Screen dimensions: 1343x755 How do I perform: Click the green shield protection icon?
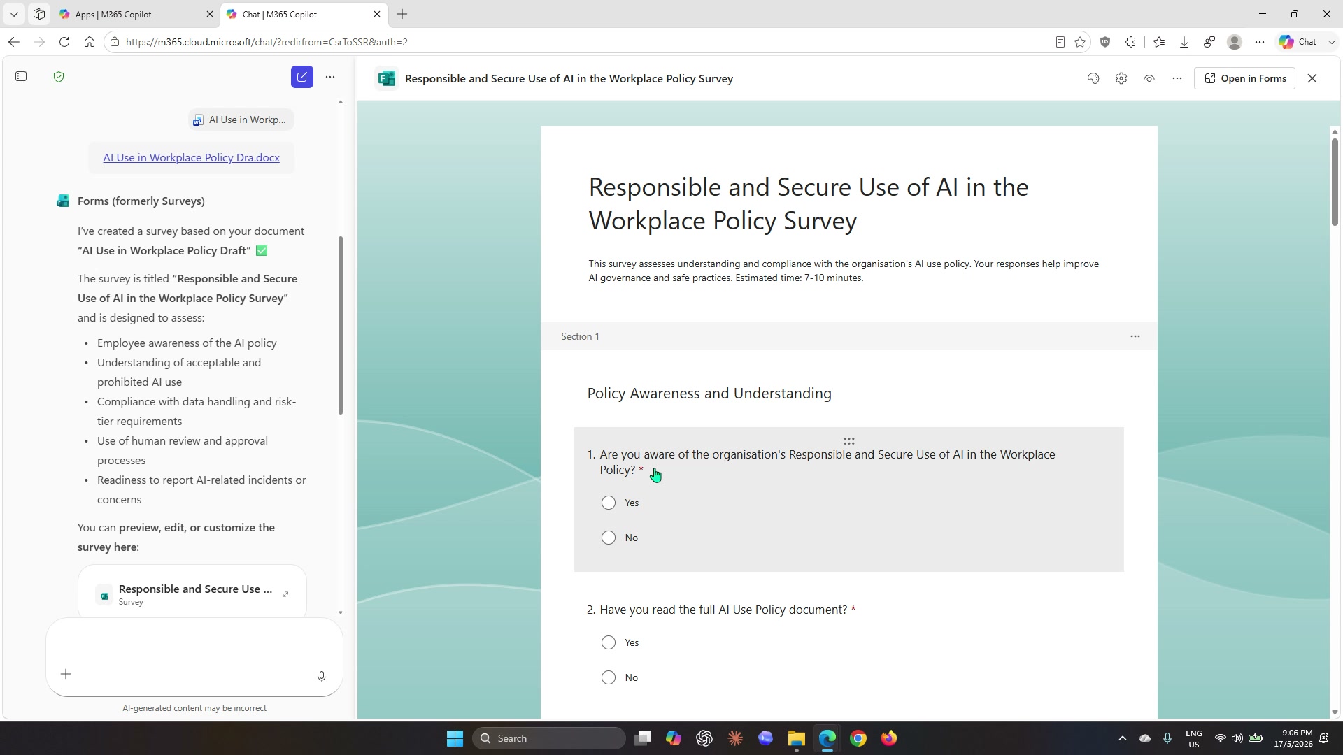click(x=59, y=77)
